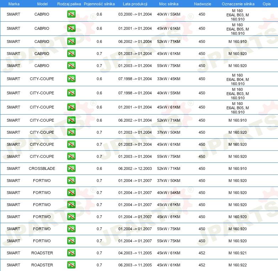
Task: Click the fuel icon for CITY-COUPE 0.7 45kW / 61KM
Action: (71, 144)
